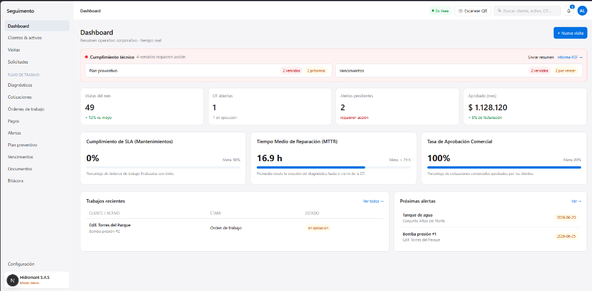Click the 2 próximos badge

pyautogui.click(x=316, y=70)
